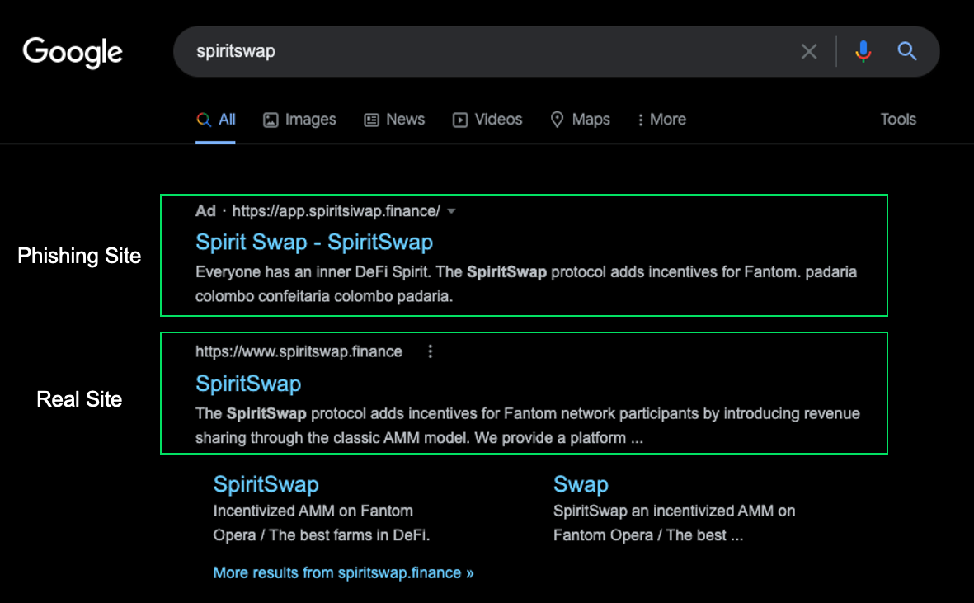This screenshot has width=974, height=603.
Task: Click the Ad label on the first result
Action: 205,211
